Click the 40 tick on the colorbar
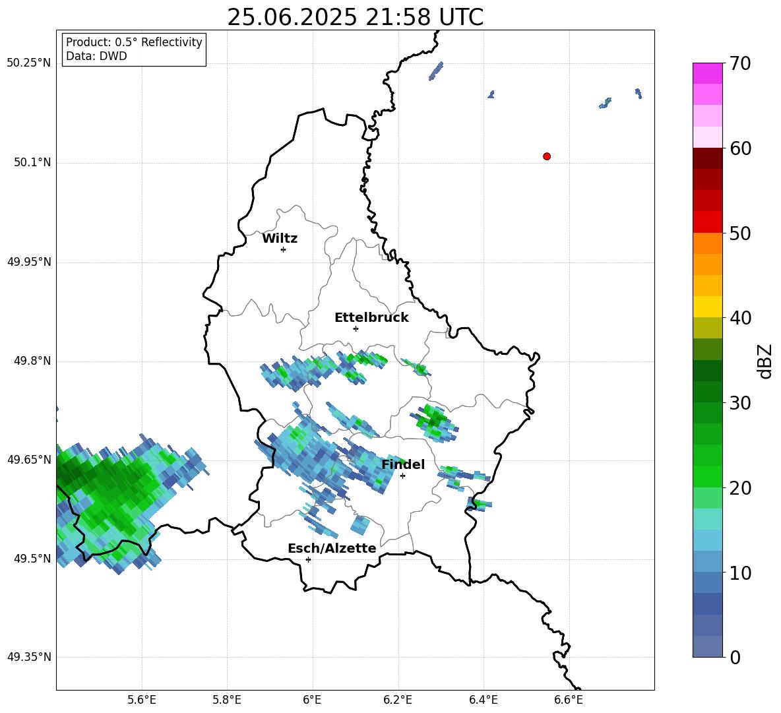 point(739,318)
